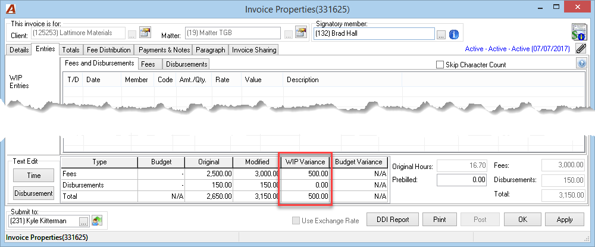Open the invoice document icon at top right
The width and height of the screenshot is (595, 247).
(579, 32)
